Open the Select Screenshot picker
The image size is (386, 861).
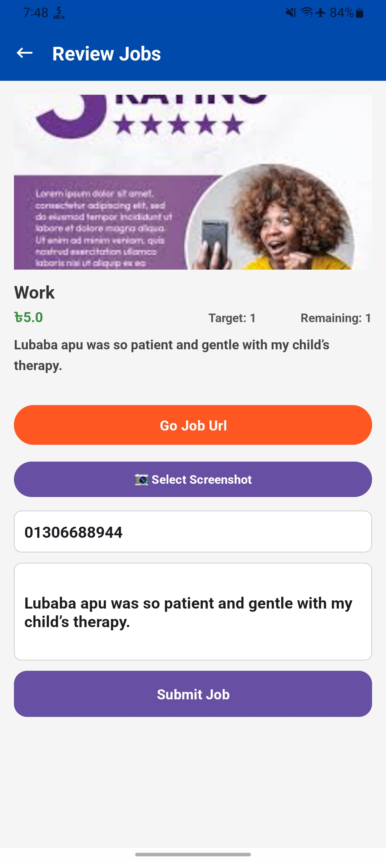193,479
